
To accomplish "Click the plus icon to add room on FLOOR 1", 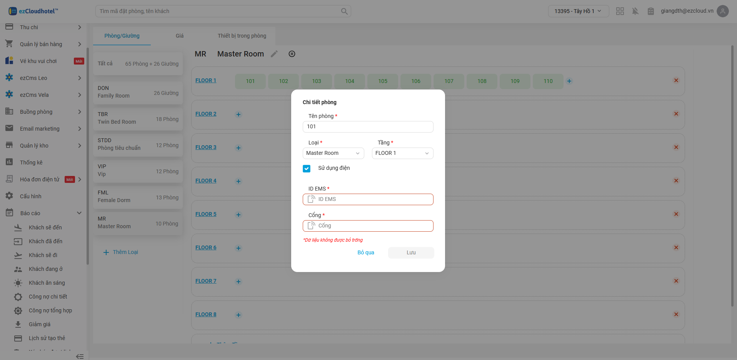I will [569, 81].
